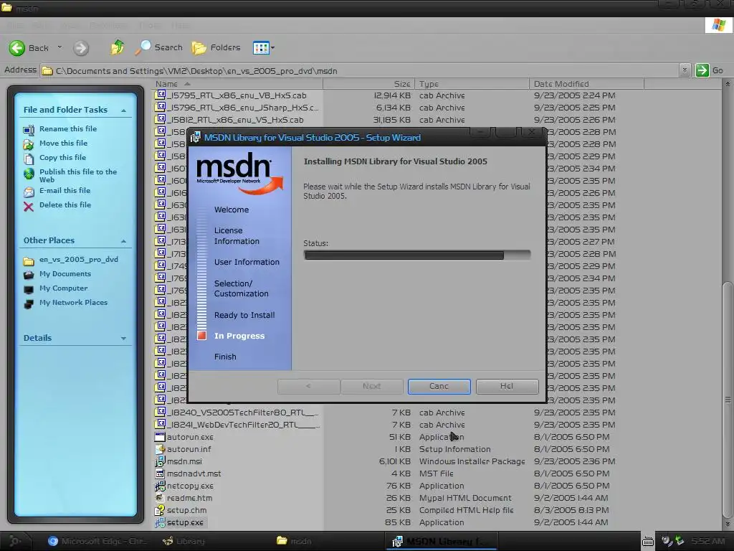The width and height of the screenshot is (734, 551).
Task: Switch to Library taskbar button
Action: click(183, 541)
